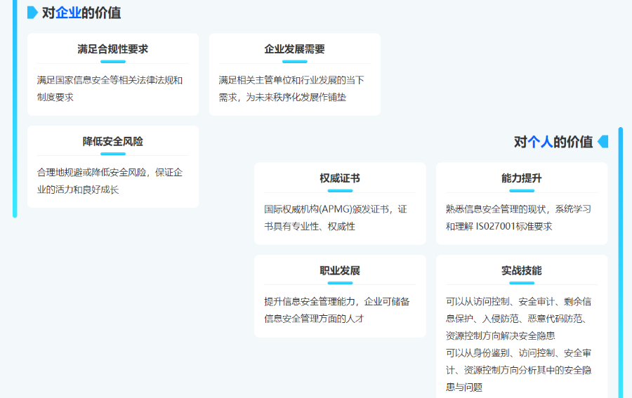This screenshot has height=398, width=632.
Task: Click the text mentioning 国际权威机构(APMG)
Action: tap(335, 218)
